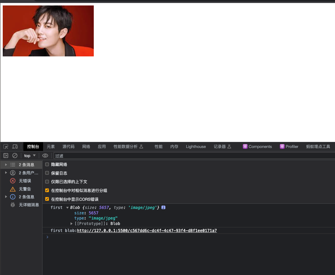The height and width of the screenshot is (275, 335).
Task: Click the info icon next to Blob output
Action: pyautogui.click(x=163, y=207)
